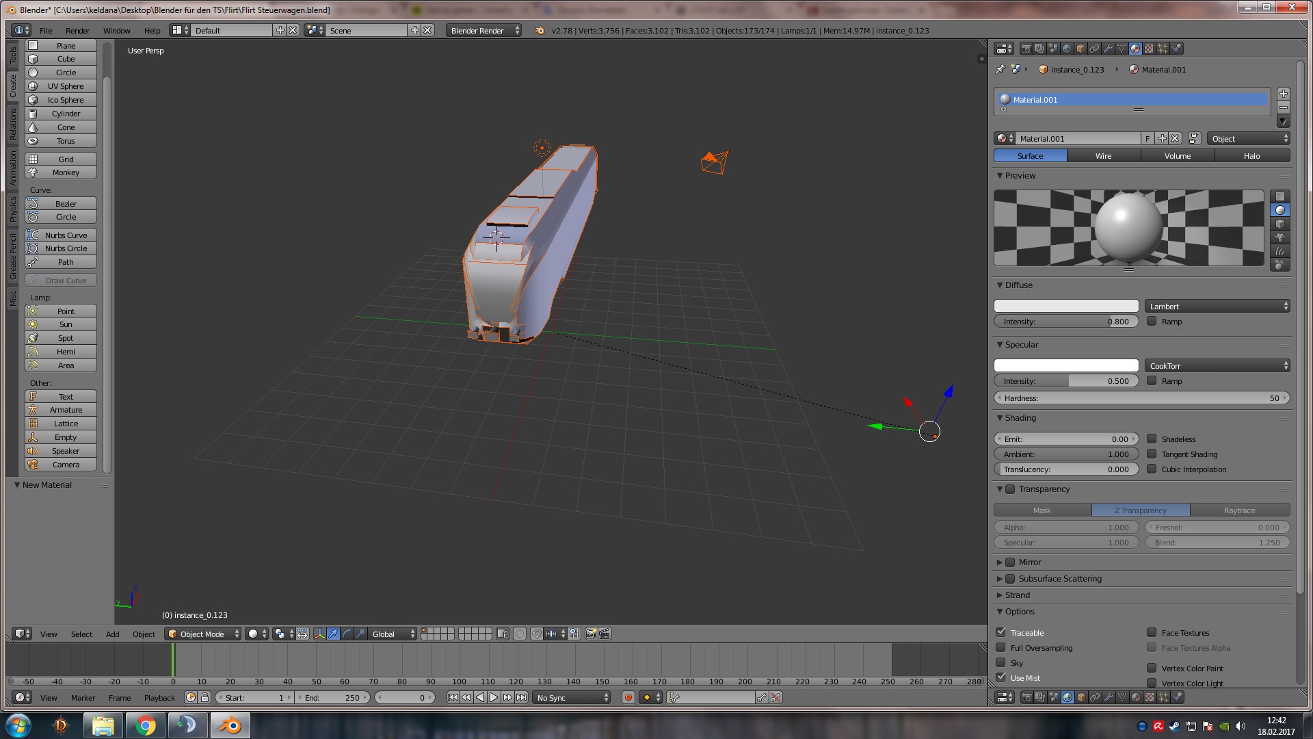The width and height of the screenshot is (1313, 739).
Task: Click the OpenGL render camera icon
Action: (x=592, y=634)
